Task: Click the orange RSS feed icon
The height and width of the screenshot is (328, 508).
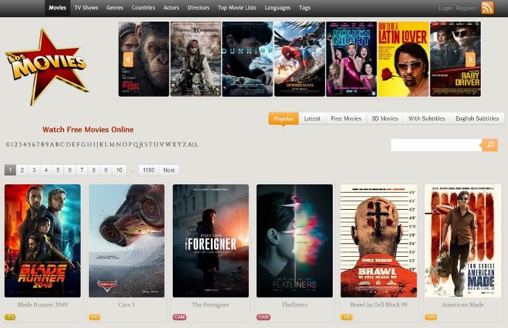Action: click(488, 8)
